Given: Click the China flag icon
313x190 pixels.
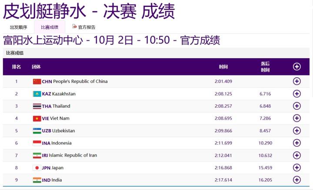Looking at the screenshot, I should tap(37, 82).
